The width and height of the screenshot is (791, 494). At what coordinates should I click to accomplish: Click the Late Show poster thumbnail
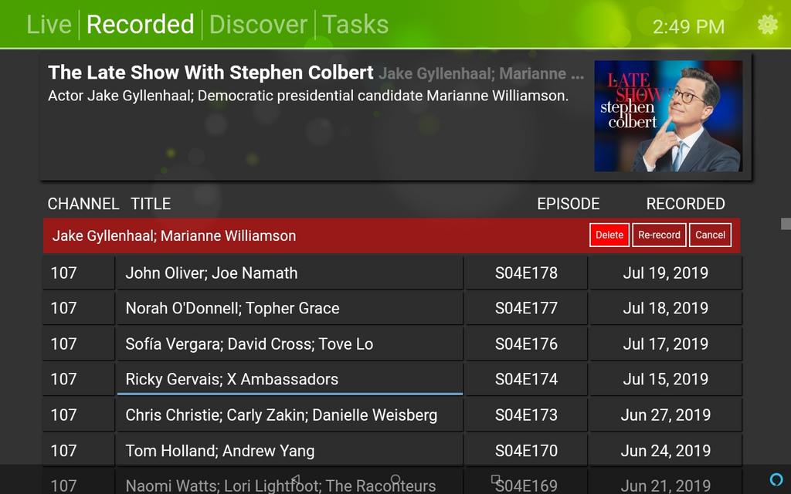[668, 116]
